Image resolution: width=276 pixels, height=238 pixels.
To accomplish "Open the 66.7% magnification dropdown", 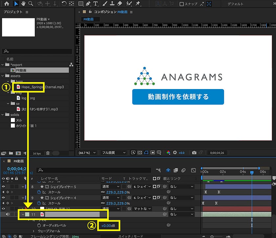I will pyautogui.click(x=87, y=153).
